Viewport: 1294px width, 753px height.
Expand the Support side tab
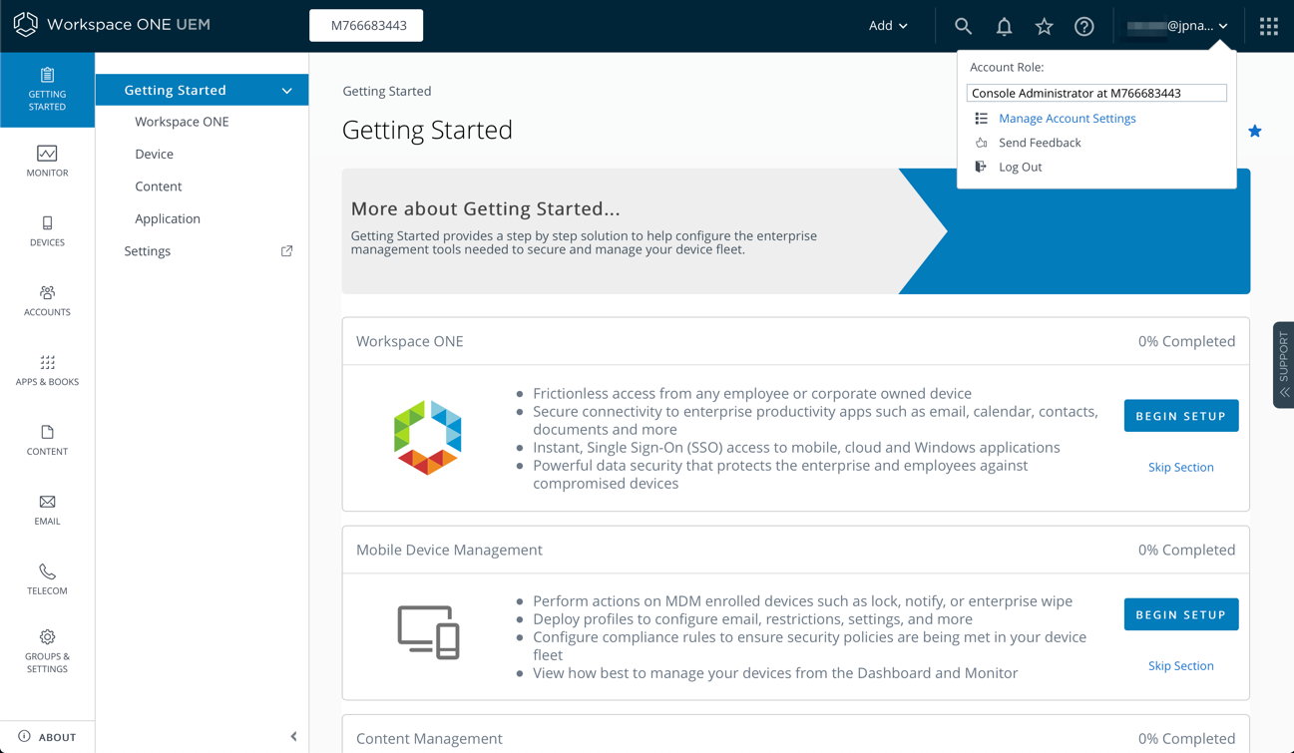[x=1284, y=365]
